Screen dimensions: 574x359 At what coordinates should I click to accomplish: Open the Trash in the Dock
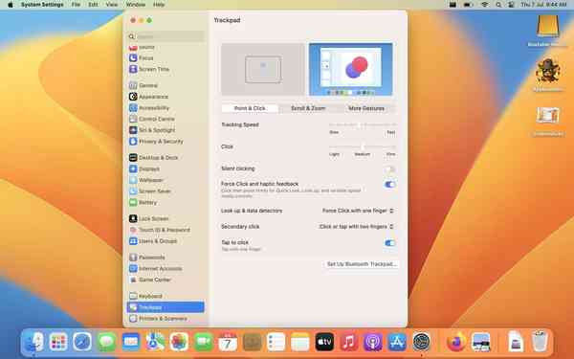point(540,342)
